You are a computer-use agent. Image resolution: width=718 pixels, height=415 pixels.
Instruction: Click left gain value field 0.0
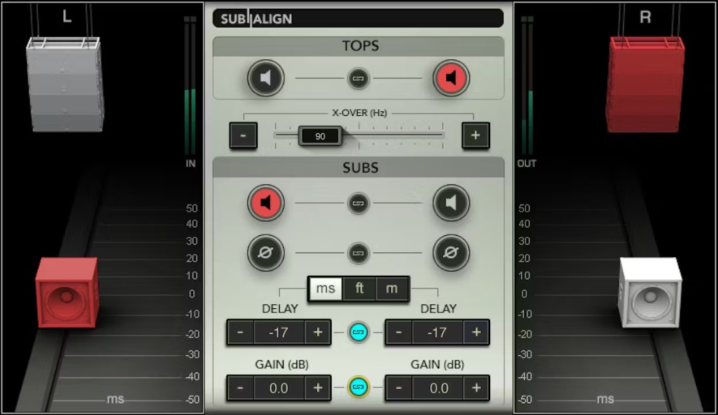(x=279, y=388)
